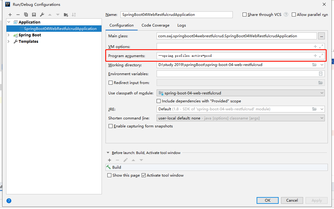The height and width of the screenshot is (209, 334).
Task: Browse JRE folder icon
Action: (314, 109)
